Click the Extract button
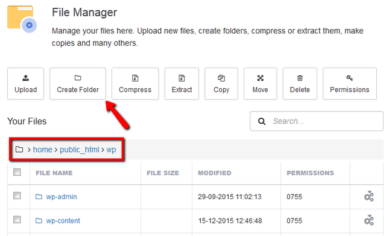Image resolution: width=392 pixels, height=236 pixels. [x=182, y=83]
